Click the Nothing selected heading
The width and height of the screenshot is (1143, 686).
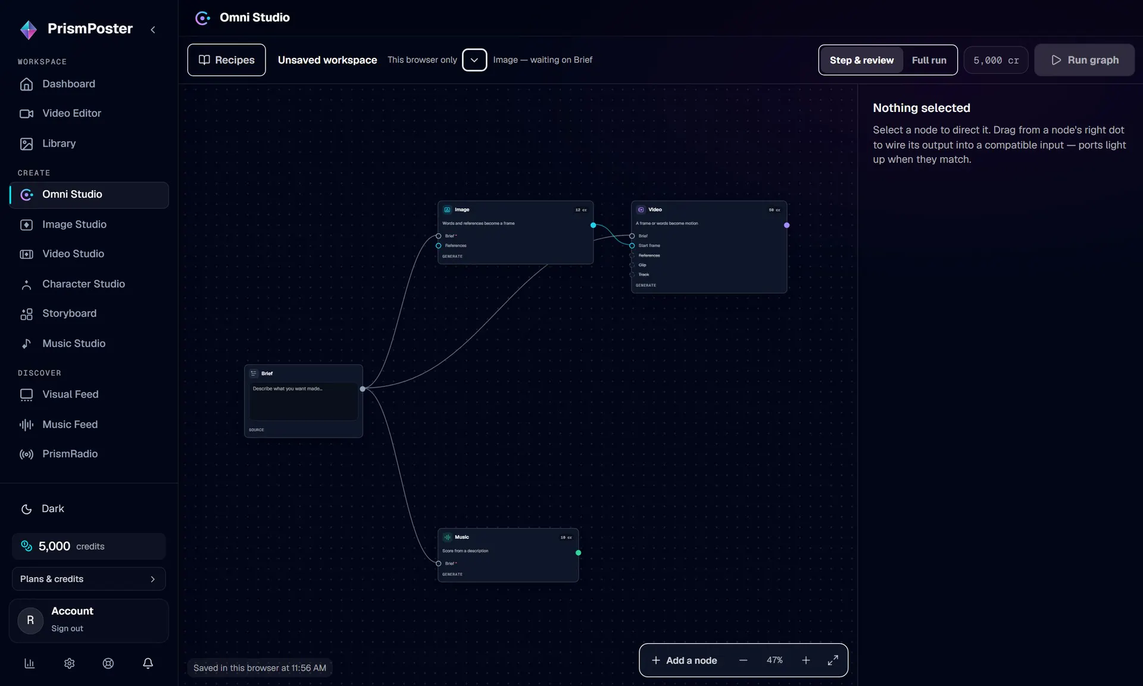click(922, 108)
